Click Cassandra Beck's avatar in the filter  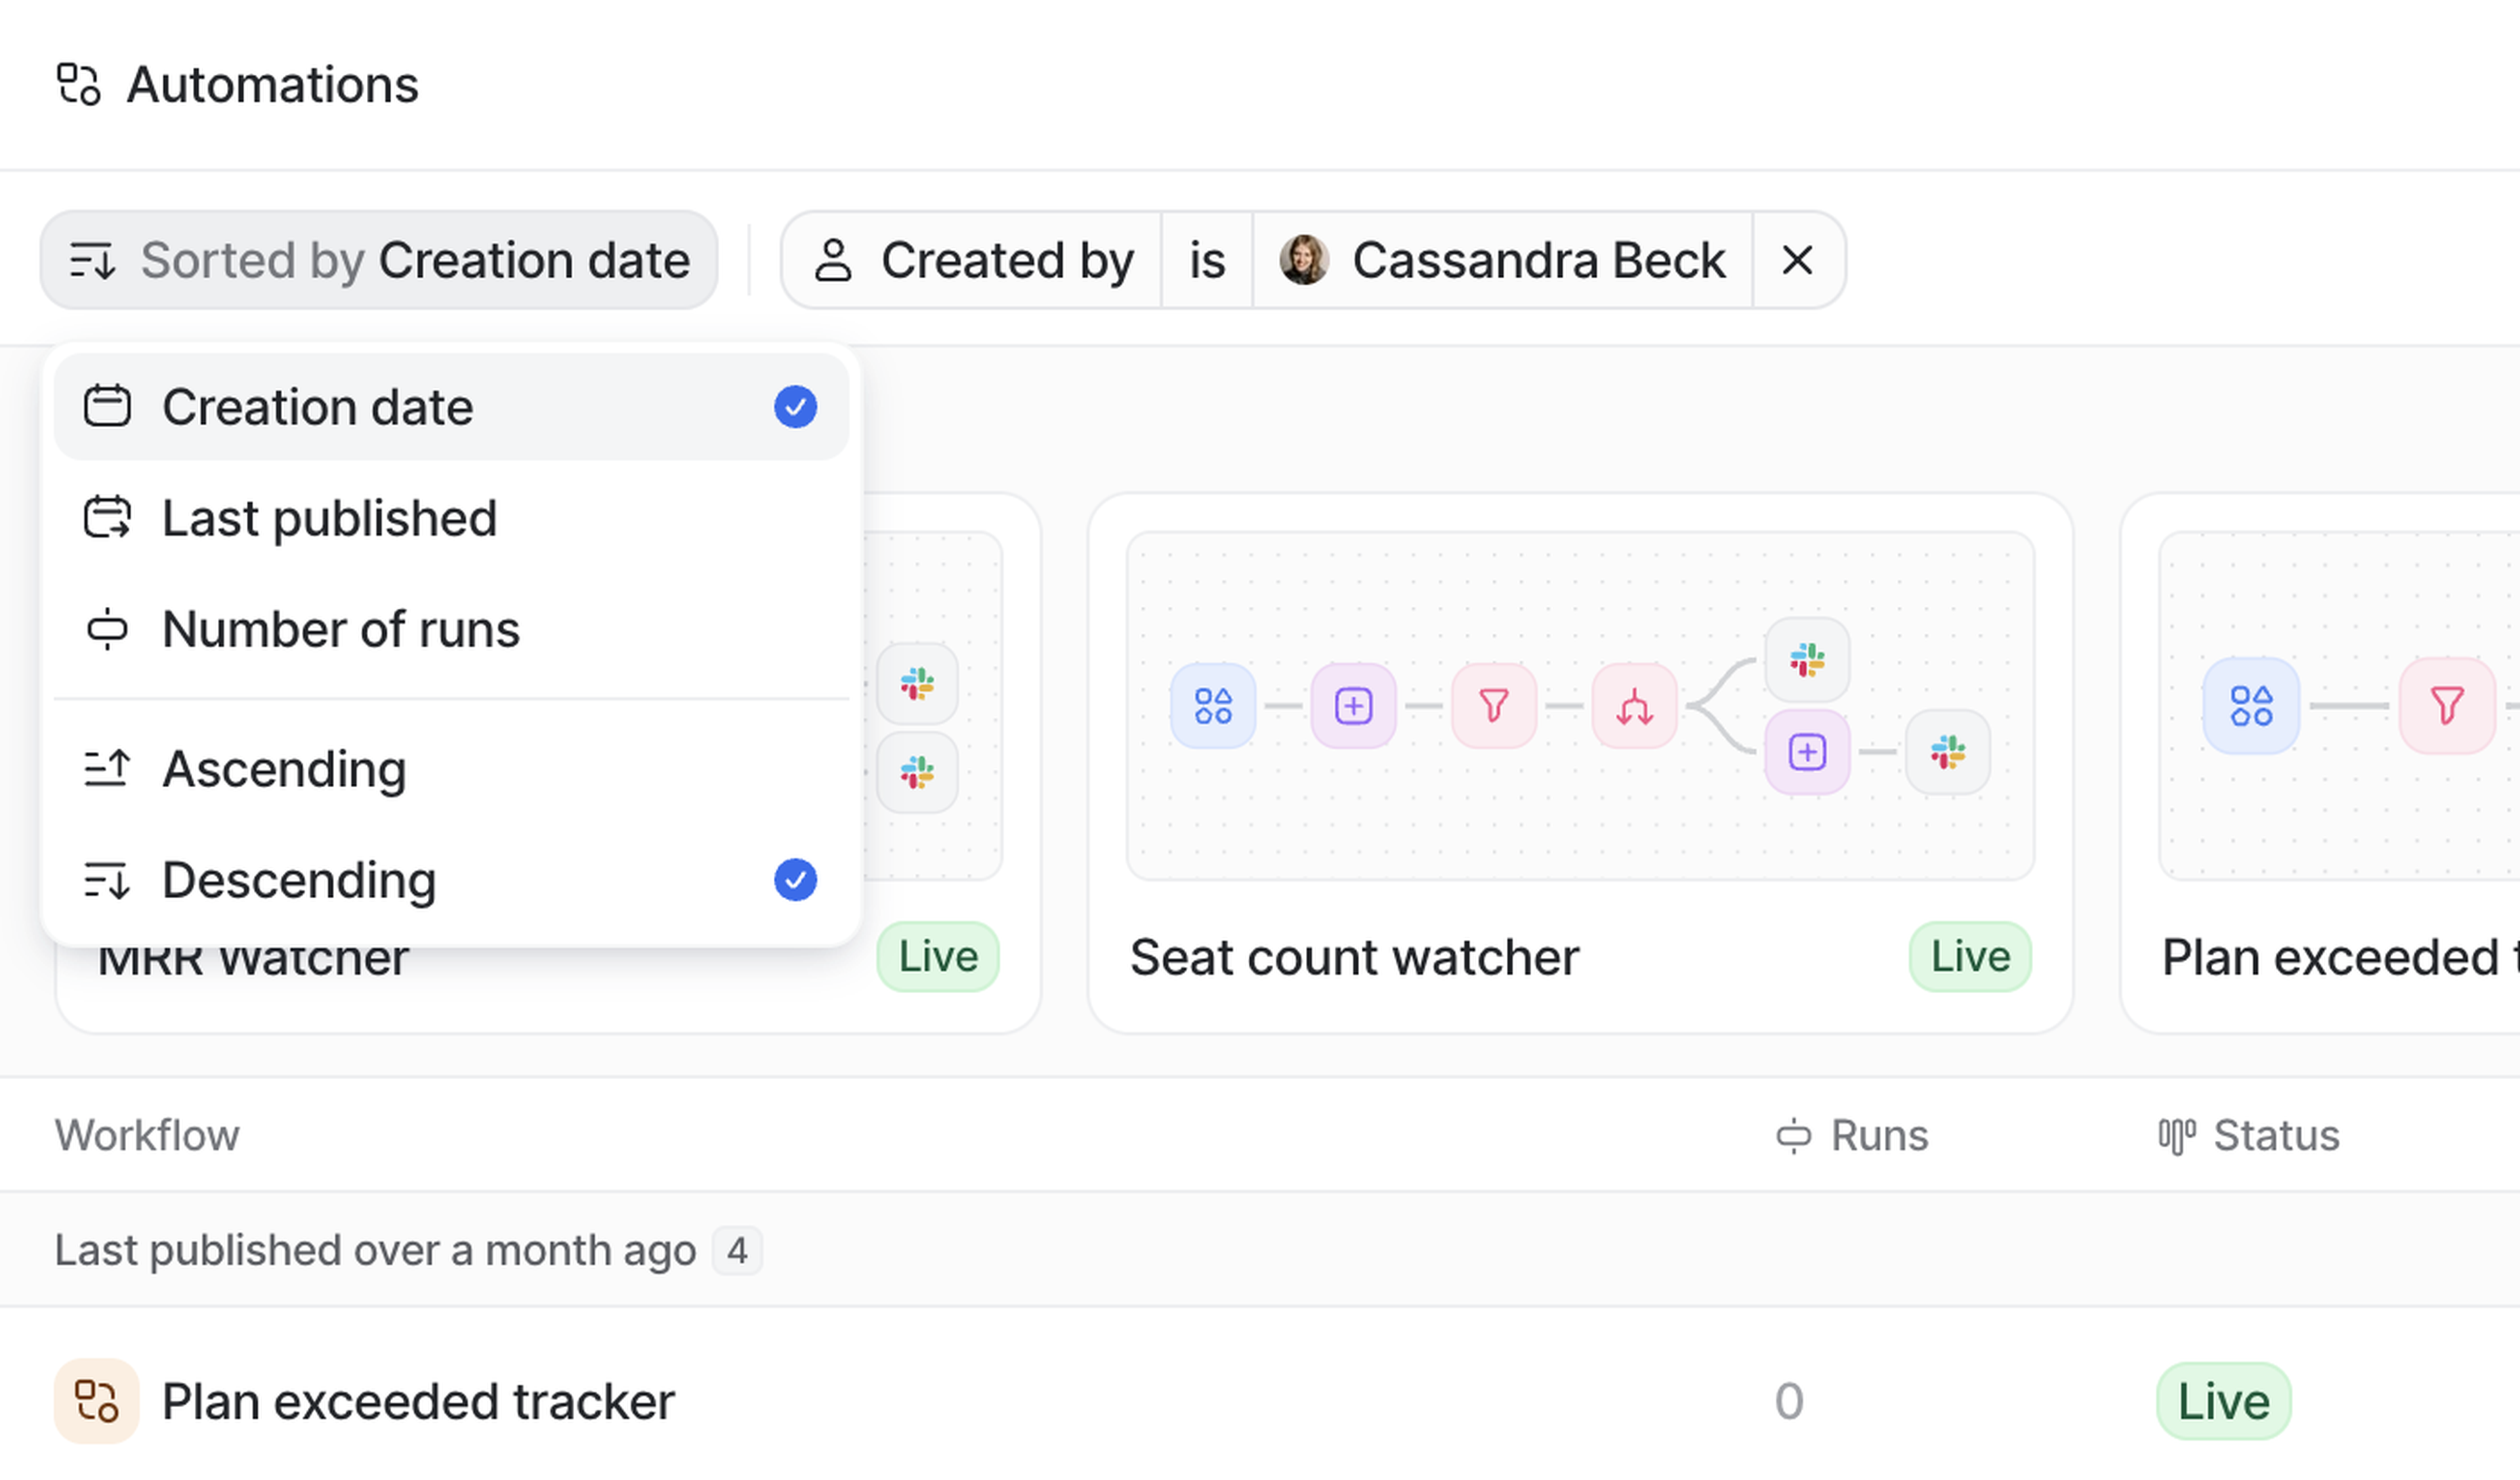pyautogui.click(x=1303, y=260)
